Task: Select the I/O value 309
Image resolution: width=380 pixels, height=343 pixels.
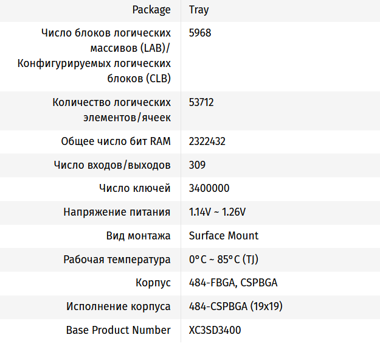Action: click(x=197, y=165)
